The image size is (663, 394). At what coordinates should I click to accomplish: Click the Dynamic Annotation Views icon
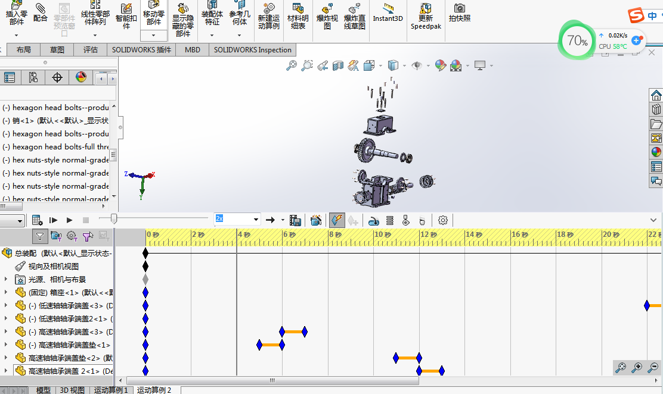(353, 65)
